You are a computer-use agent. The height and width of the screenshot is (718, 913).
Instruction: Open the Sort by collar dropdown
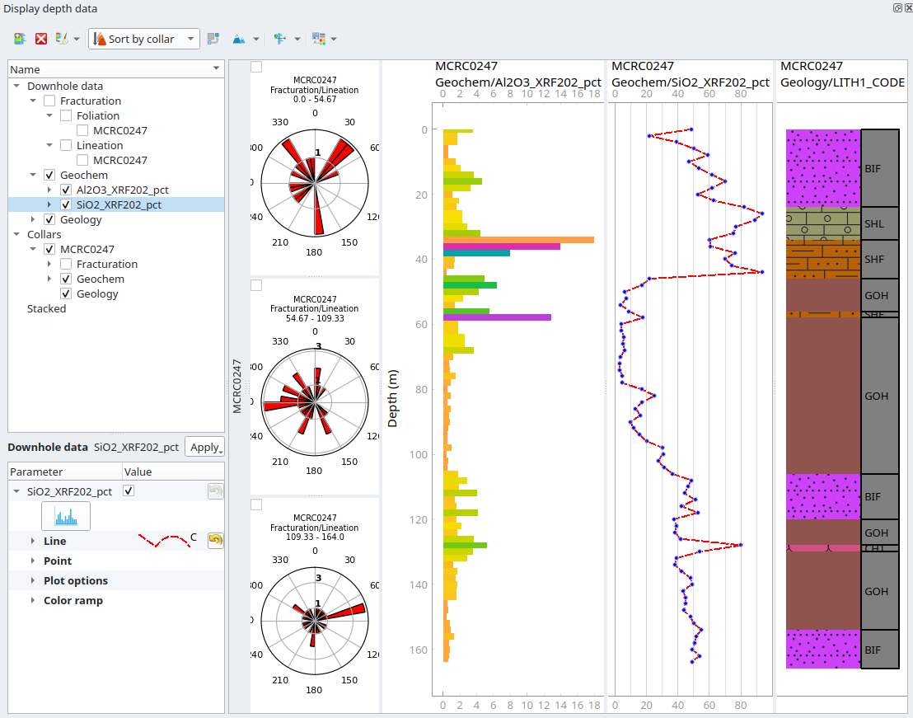coord(145,39)
